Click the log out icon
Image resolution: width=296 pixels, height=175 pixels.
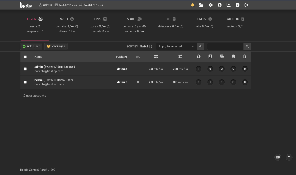click(246, 5)
